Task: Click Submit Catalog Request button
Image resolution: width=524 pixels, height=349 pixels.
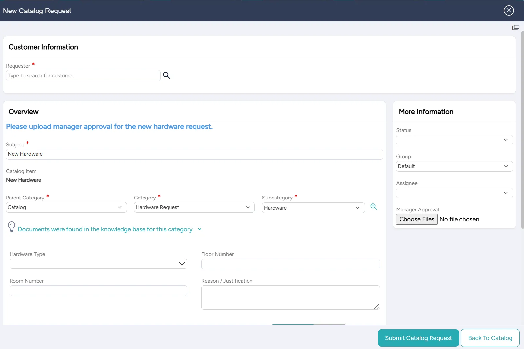Action: (x=418, y=338)
